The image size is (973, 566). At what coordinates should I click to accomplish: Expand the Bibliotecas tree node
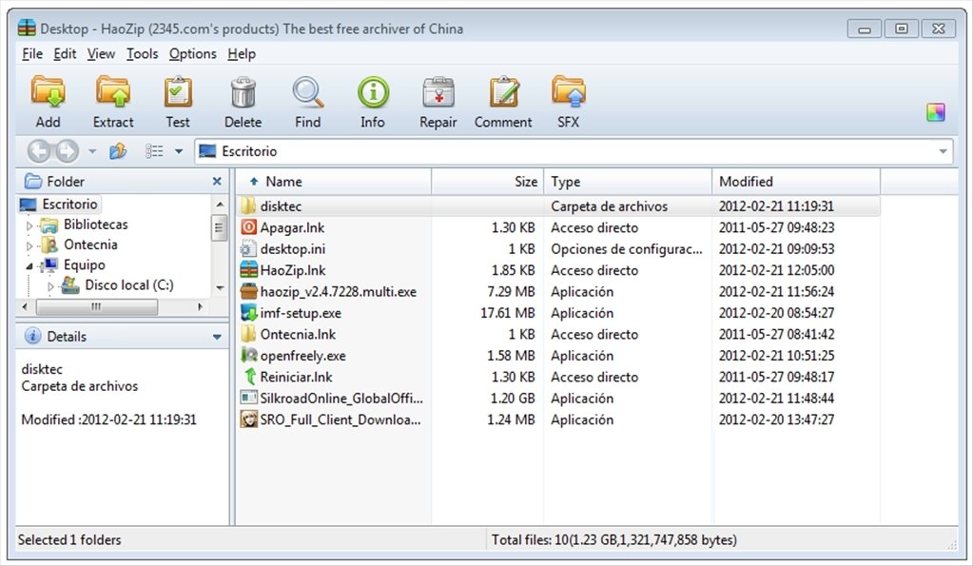click(29, 225)
